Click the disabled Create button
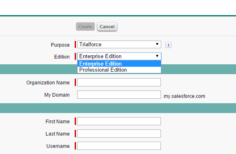 (85, 27)
